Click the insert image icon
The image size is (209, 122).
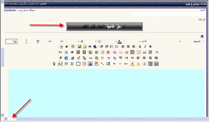79,47
